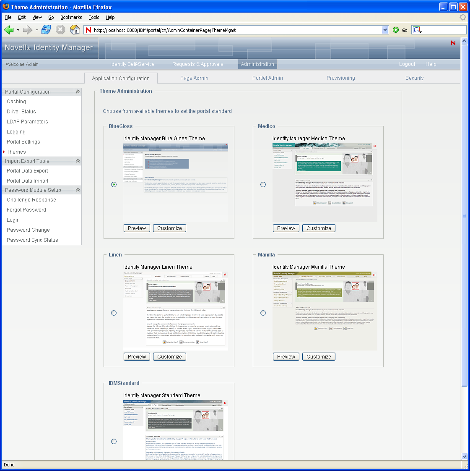Image resolution: width=470 pixels, height=471 pixels.
Task: Customize the Linen theme
Action: (x=169, y=356)
